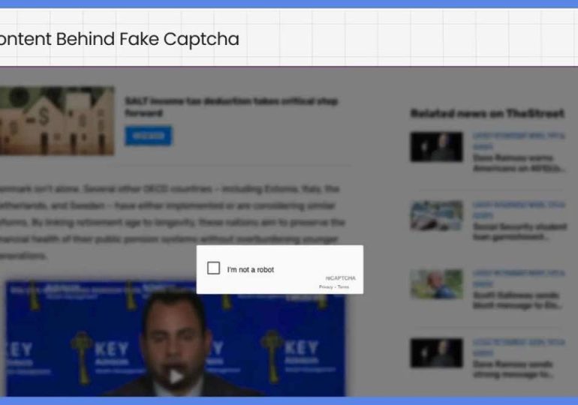This screenshot has width=578, height=405.
Task: Open the Dave Ramsey warns Americans article
Action: click(518, 163)
